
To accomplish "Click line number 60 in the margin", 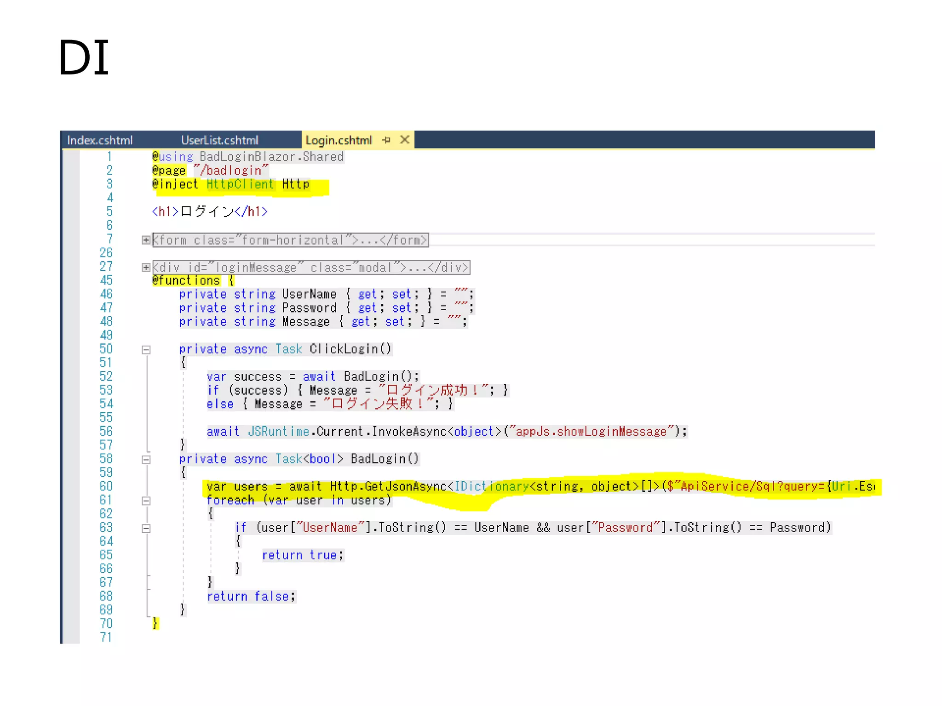I will [106, 486].
